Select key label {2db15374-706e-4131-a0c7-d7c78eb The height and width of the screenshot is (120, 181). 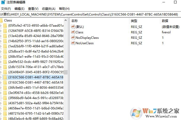36,67
